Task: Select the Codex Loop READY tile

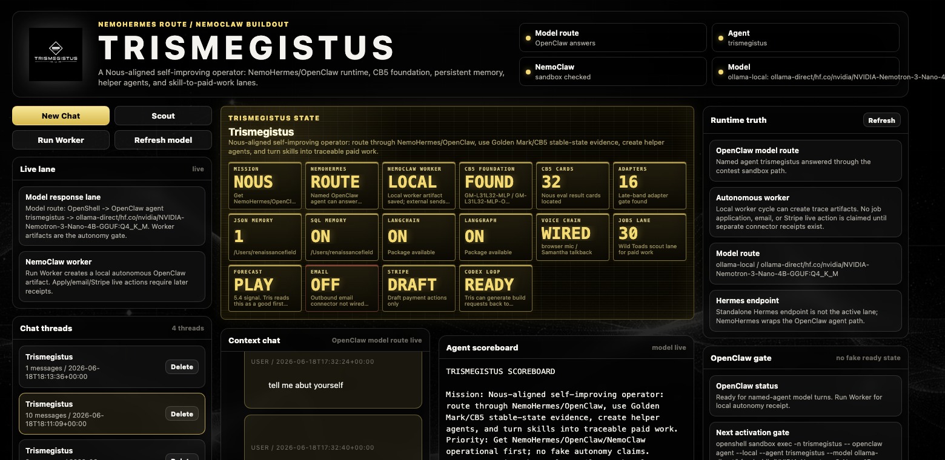Action: click(x=496, y=288)
